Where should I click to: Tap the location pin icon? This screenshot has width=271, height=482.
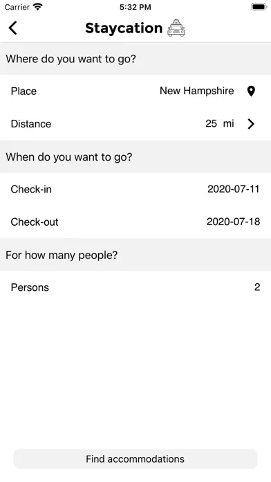pos(251,91)
